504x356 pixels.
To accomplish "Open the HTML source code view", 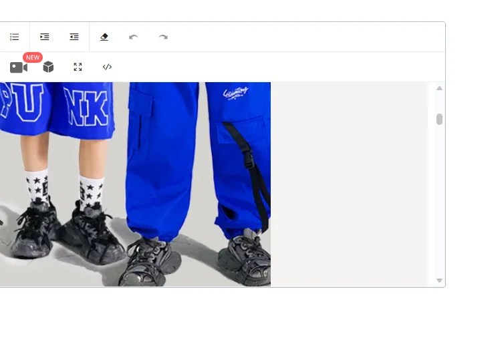I will 107,67.
